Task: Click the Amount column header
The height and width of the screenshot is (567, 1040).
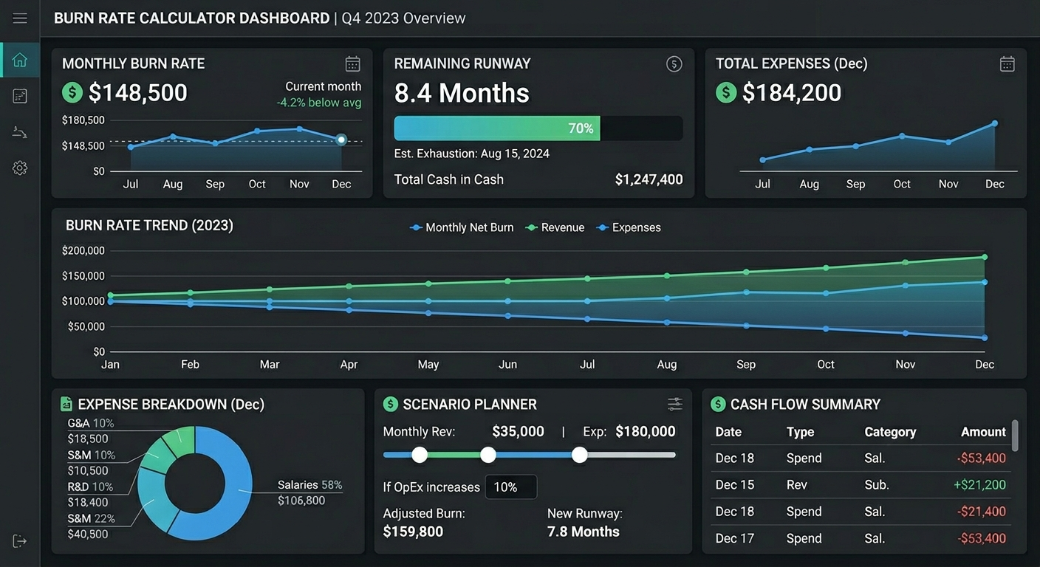Action: click(x=983, y=432)
